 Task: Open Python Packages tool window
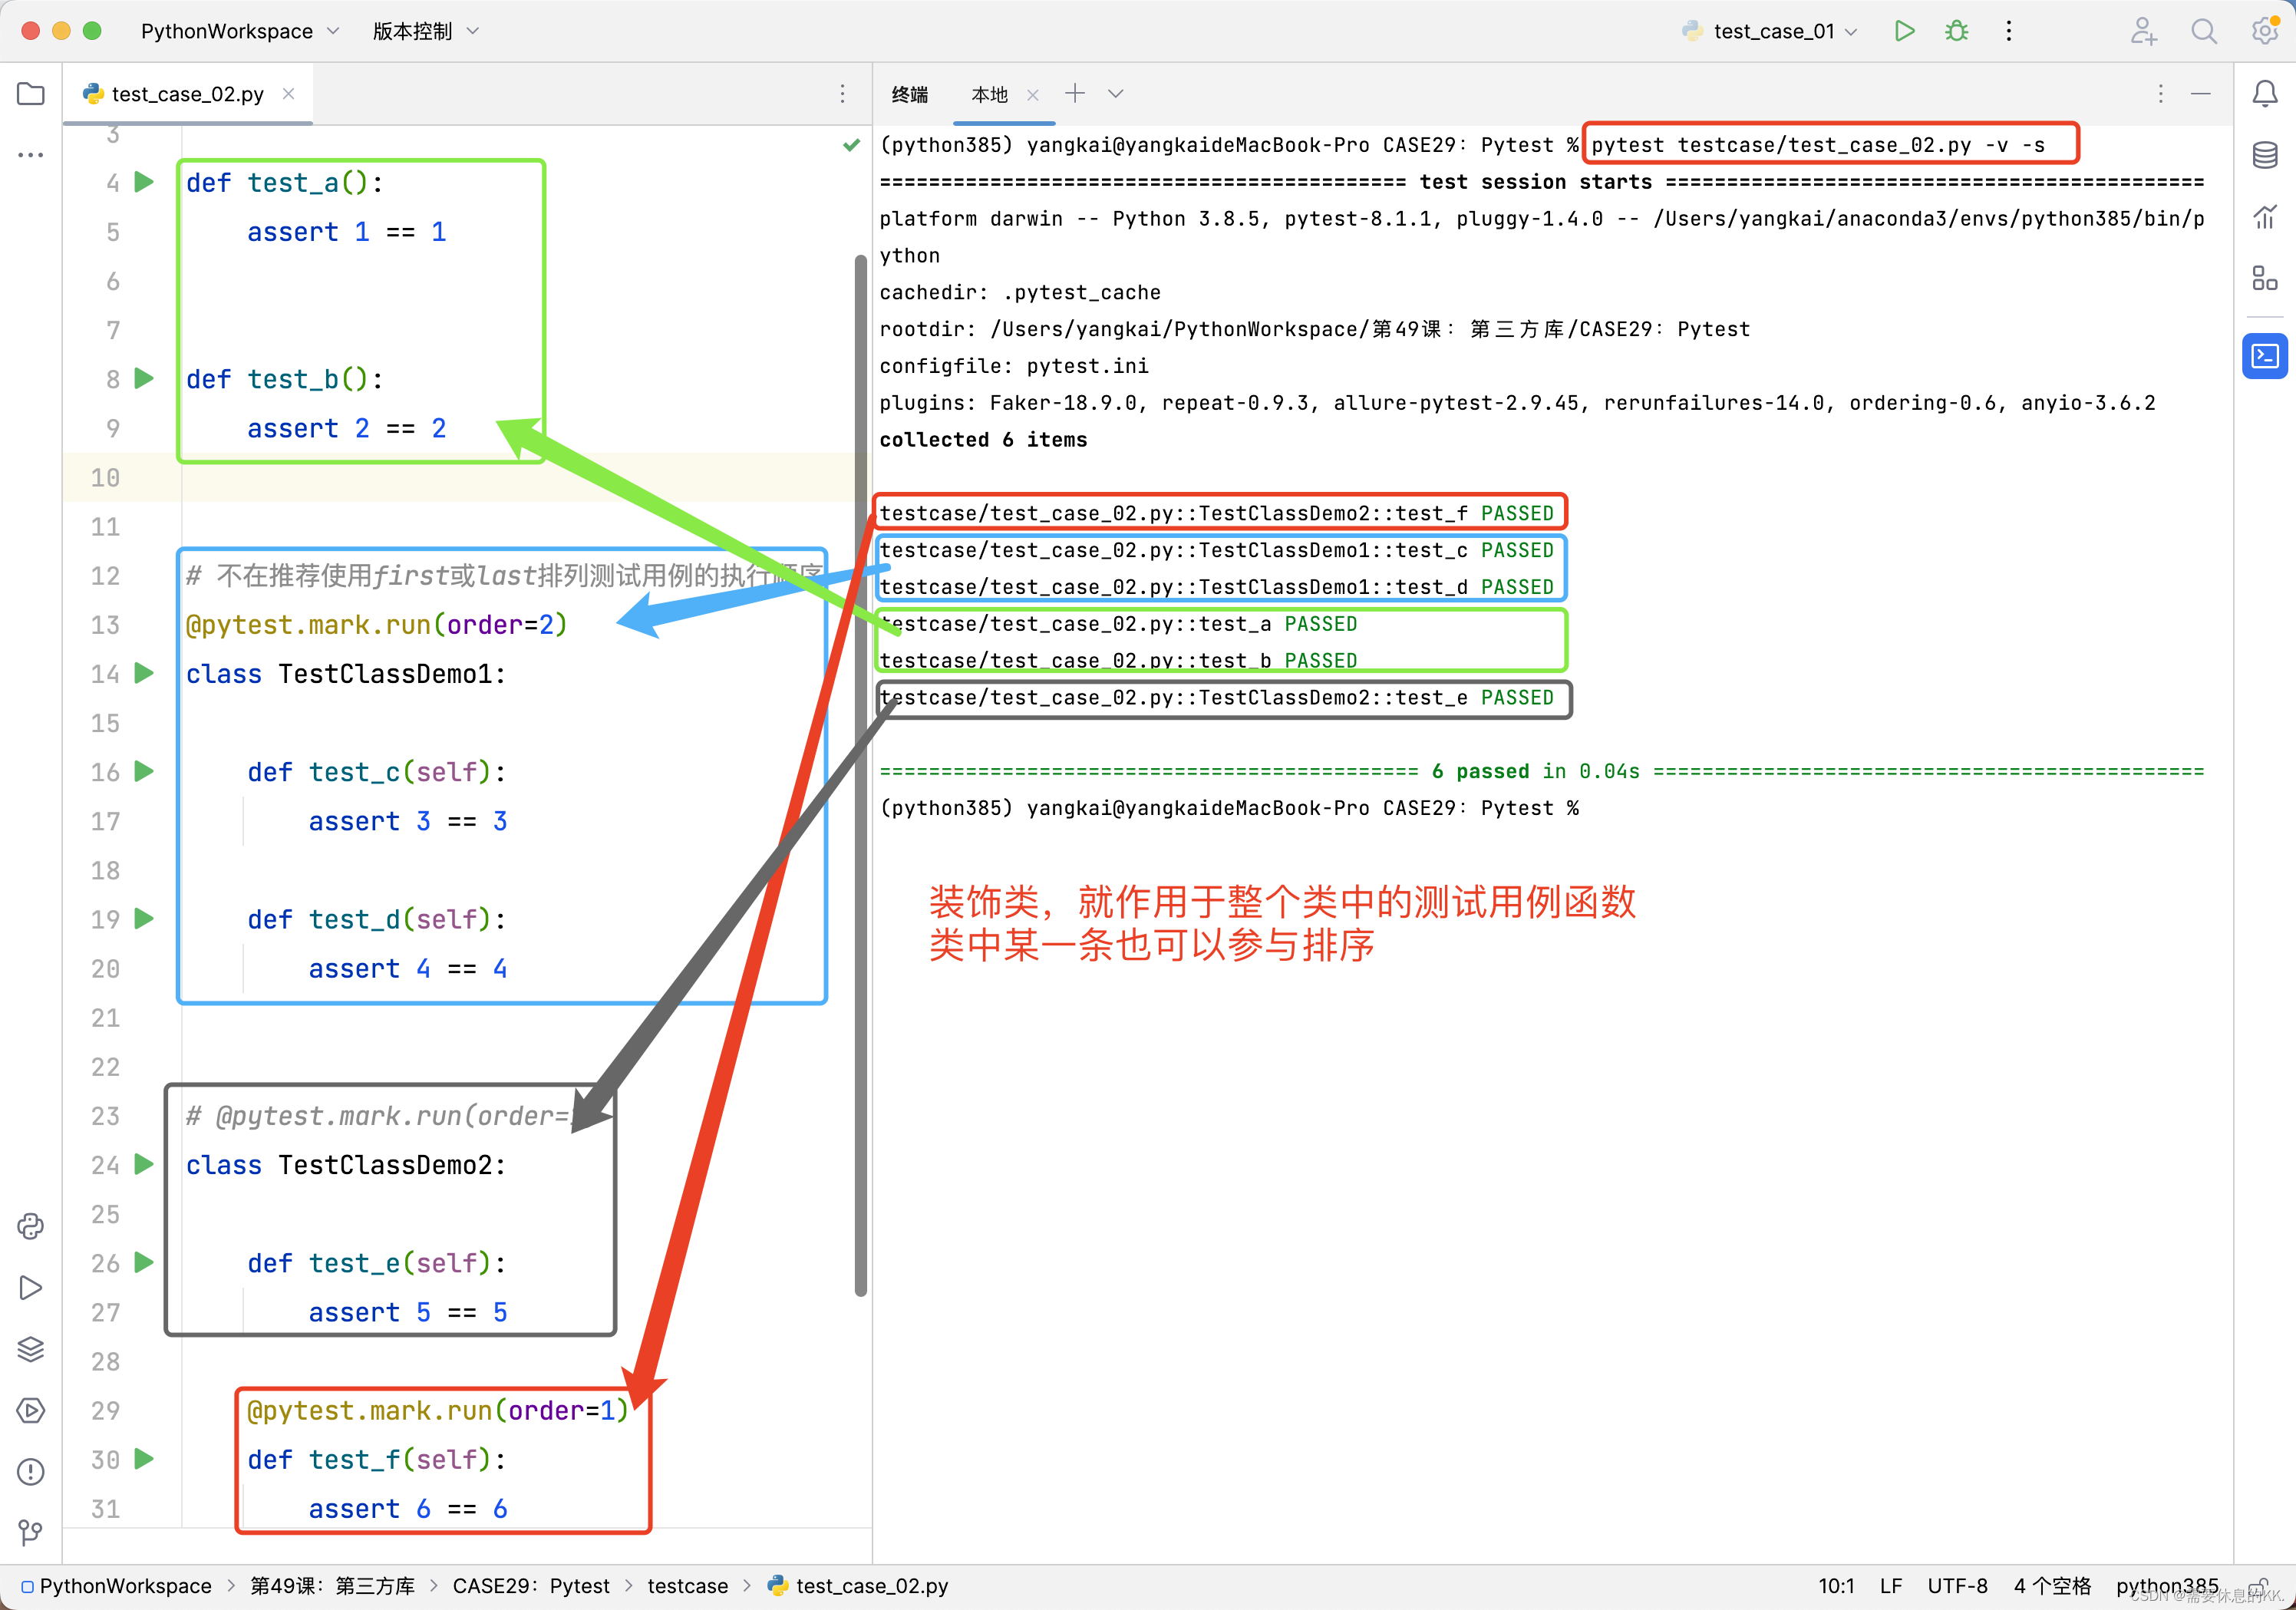31,1226
